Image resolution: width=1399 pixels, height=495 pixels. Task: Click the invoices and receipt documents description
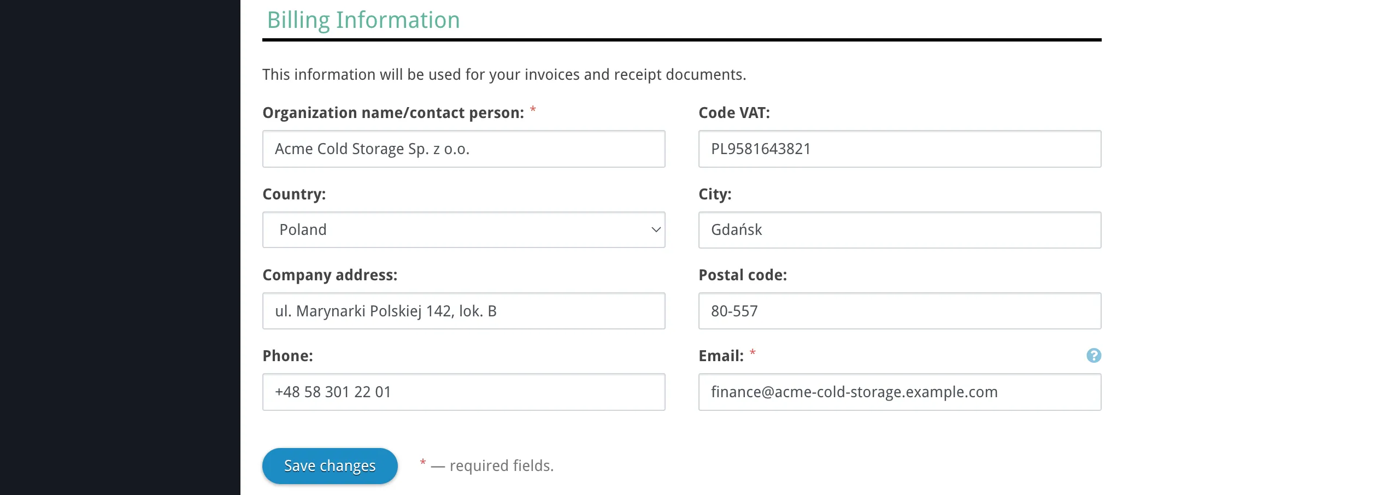(x=504, y=74)
